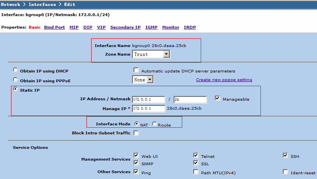Switch to the Secondary IP tab

pos(125,27)
